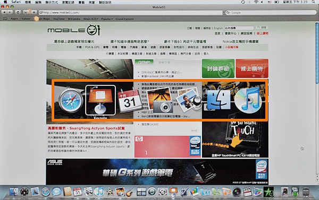Viewport: 319px width, 200px height.
Task: Select iPhoto in the app switcher overlay
Action: coord(160,100)
